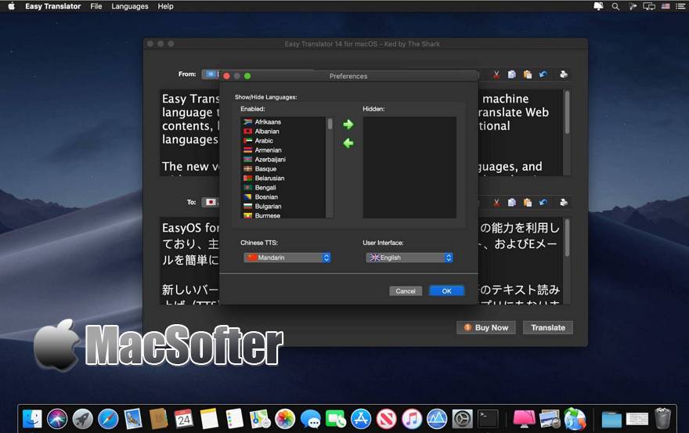Click the Cancel button in Preferences
689x433 pixels.
(405, 291)
